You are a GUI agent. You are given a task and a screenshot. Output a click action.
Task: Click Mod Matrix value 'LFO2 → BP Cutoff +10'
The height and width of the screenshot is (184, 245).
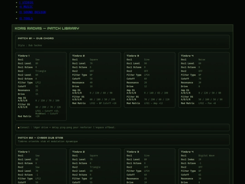click(103, 103)
